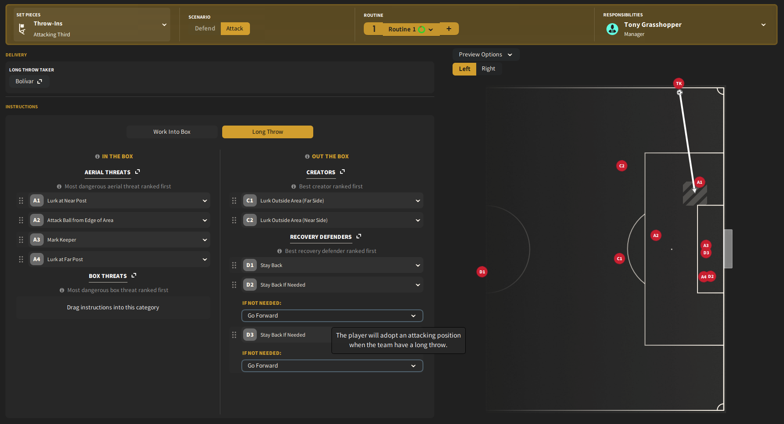This screenshot has width=784, height=424.
Task: Open Box Threats popout link
Action: tap(134, 276)
